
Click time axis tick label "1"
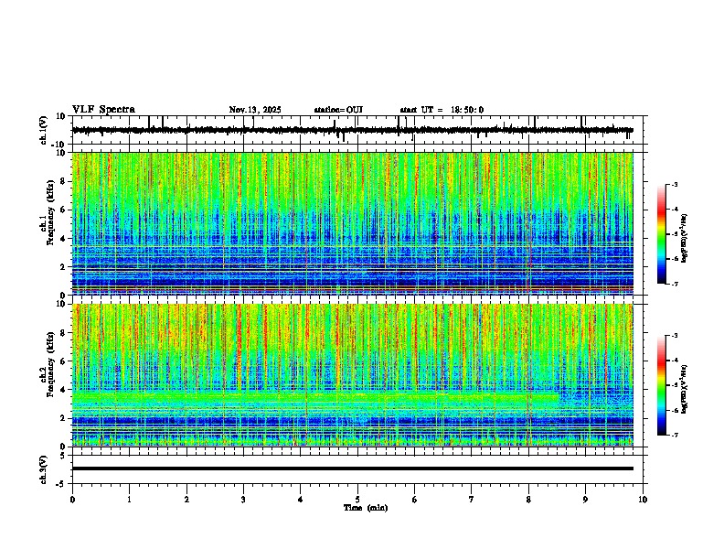point(129,500)
